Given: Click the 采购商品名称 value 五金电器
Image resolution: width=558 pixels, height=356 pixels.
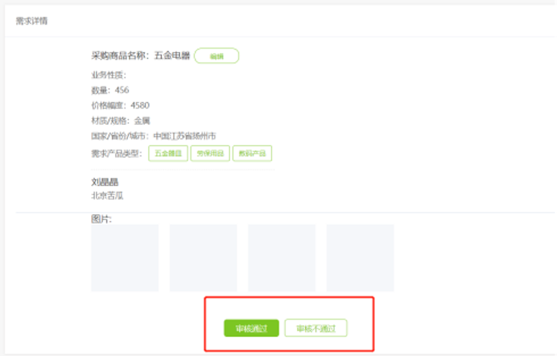Looking at the screenshot, I should click(172, 56).
